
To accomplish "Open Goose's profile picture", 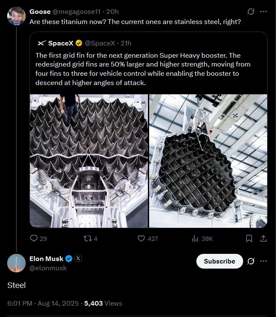I will click(x=16, y=16).
